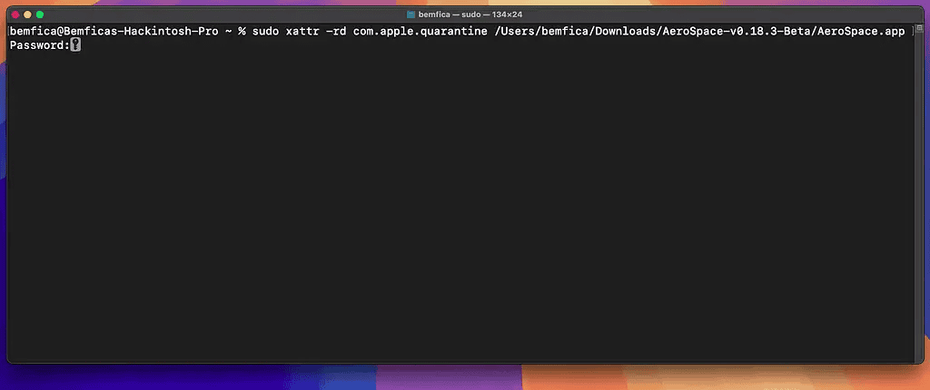
Task: Click the '%' shell prompt symbol
Action: 242,31
